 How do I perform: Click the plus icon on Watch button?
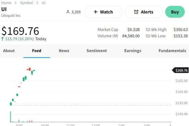[x=96, y=12]
